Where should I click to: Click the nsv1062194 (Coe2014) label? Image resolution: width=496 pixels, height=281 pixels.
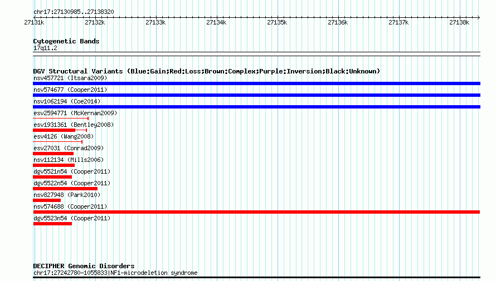(x=67, y=101)
